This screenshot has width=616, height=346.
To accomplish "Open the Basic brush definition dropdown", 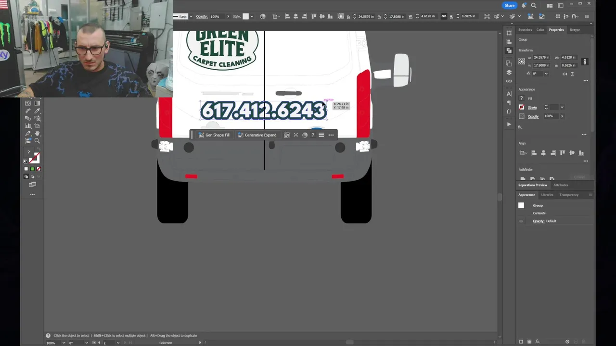I will (x=191, y=16).
